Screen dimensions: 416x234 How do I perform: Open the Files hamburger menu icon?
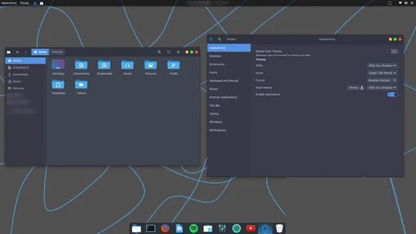pos(178,52)
